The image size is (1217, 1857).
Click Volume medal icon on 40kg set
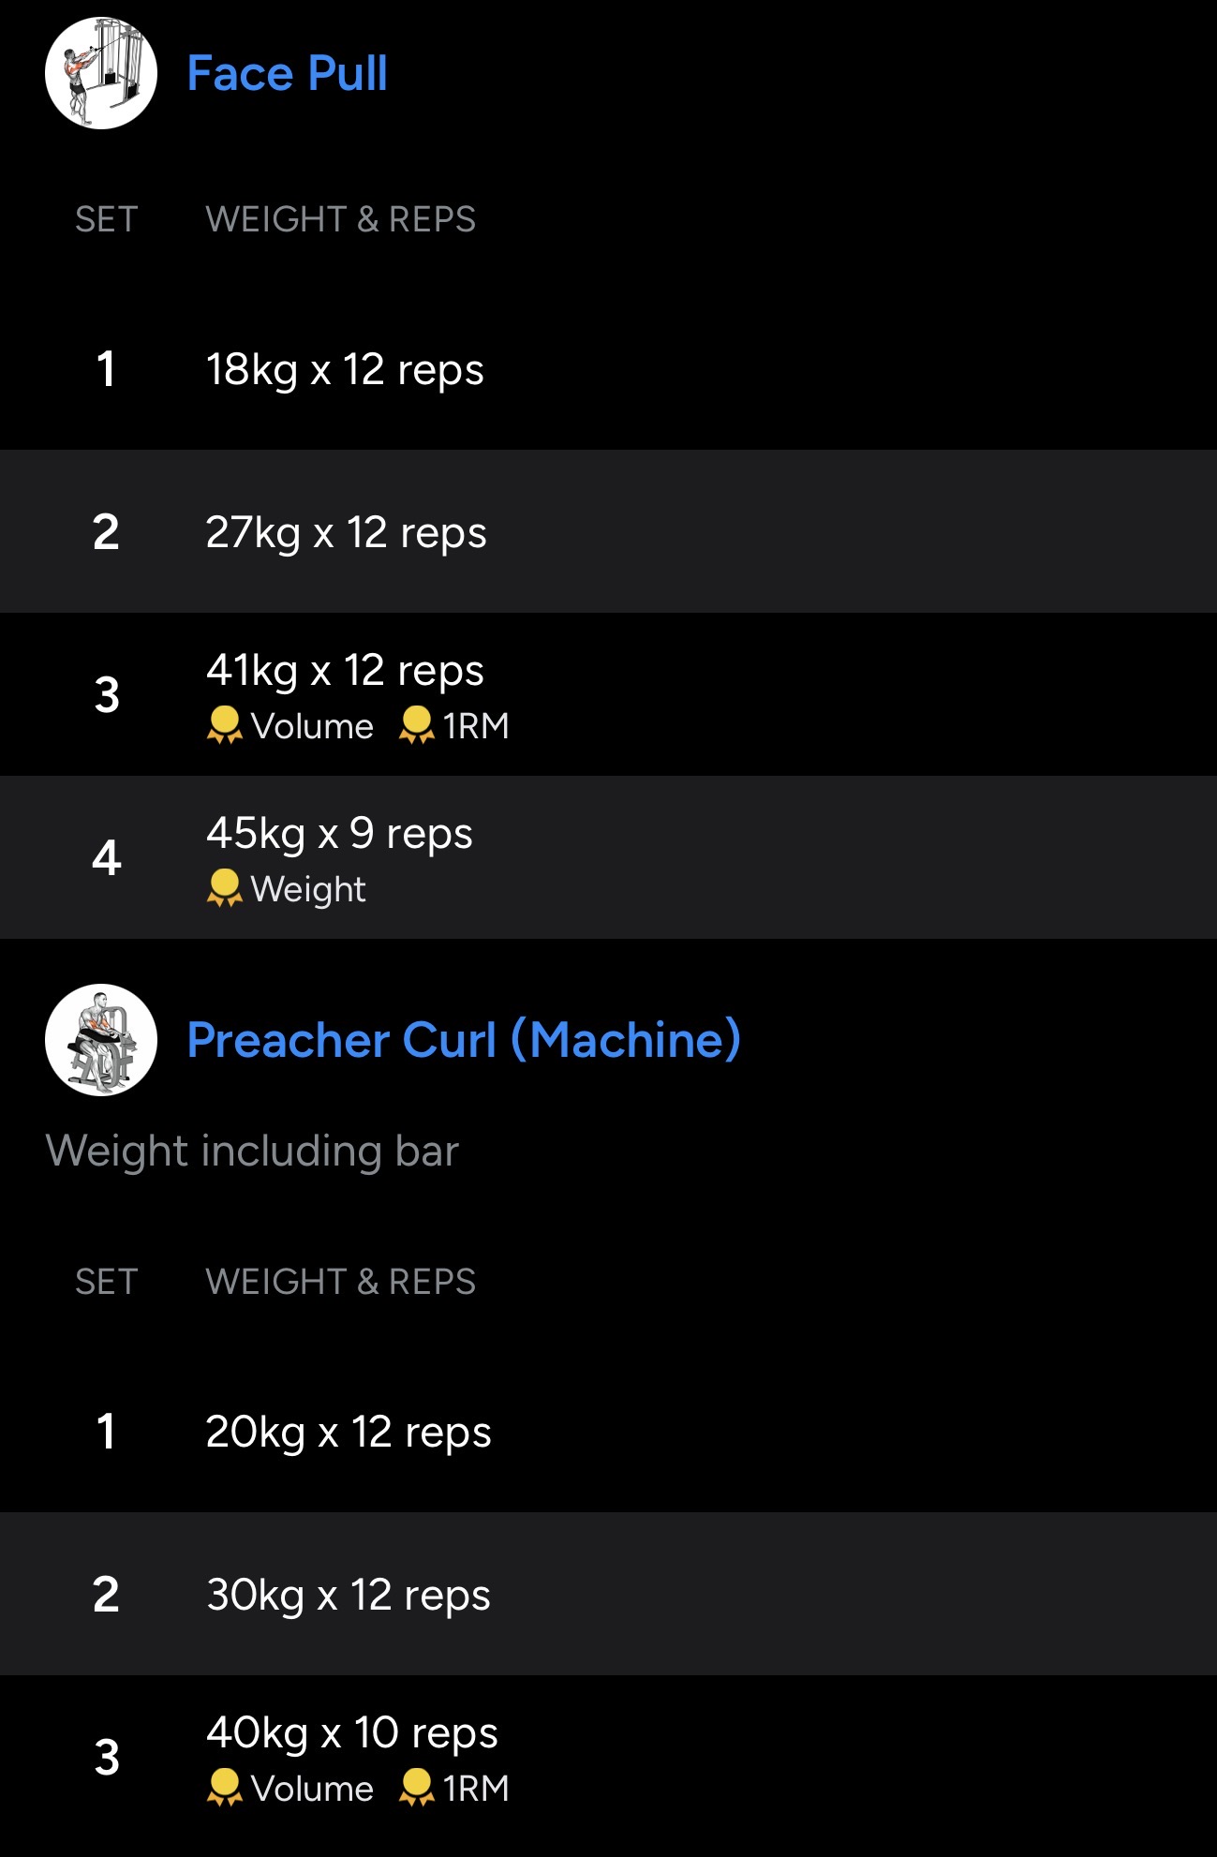coord(225,1788)
